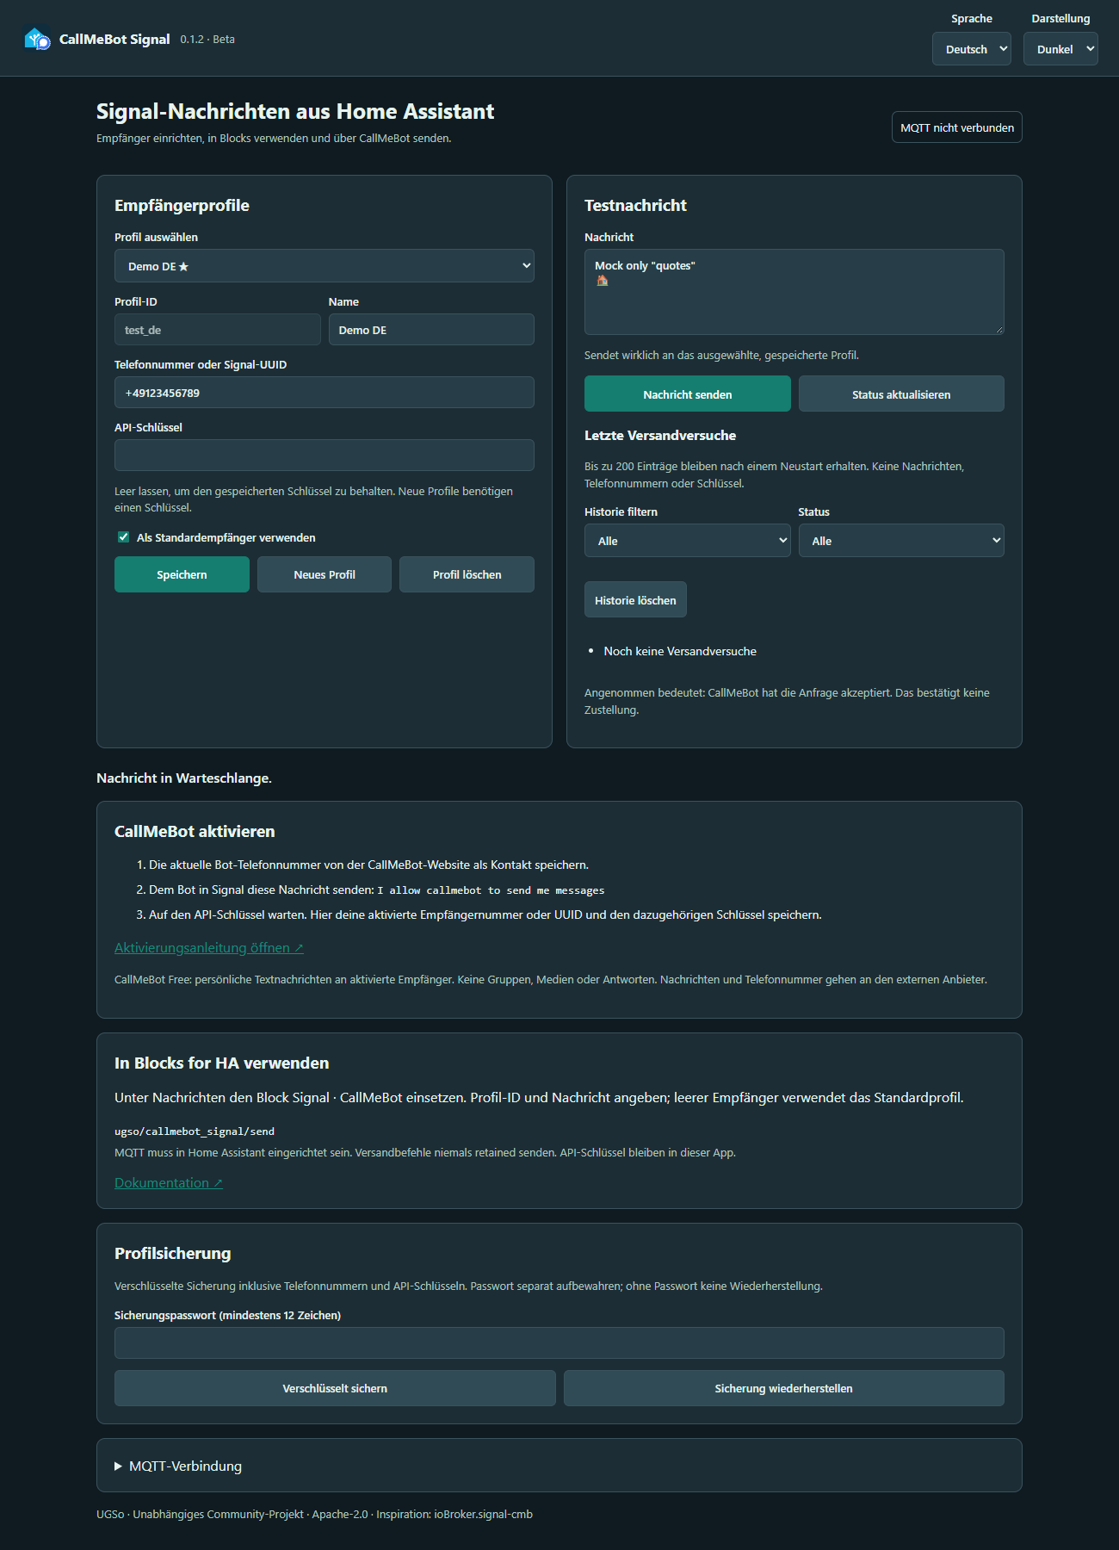
Task: Click the "Noch keine Versandversuche" list entry
Action: click(680, 651)
